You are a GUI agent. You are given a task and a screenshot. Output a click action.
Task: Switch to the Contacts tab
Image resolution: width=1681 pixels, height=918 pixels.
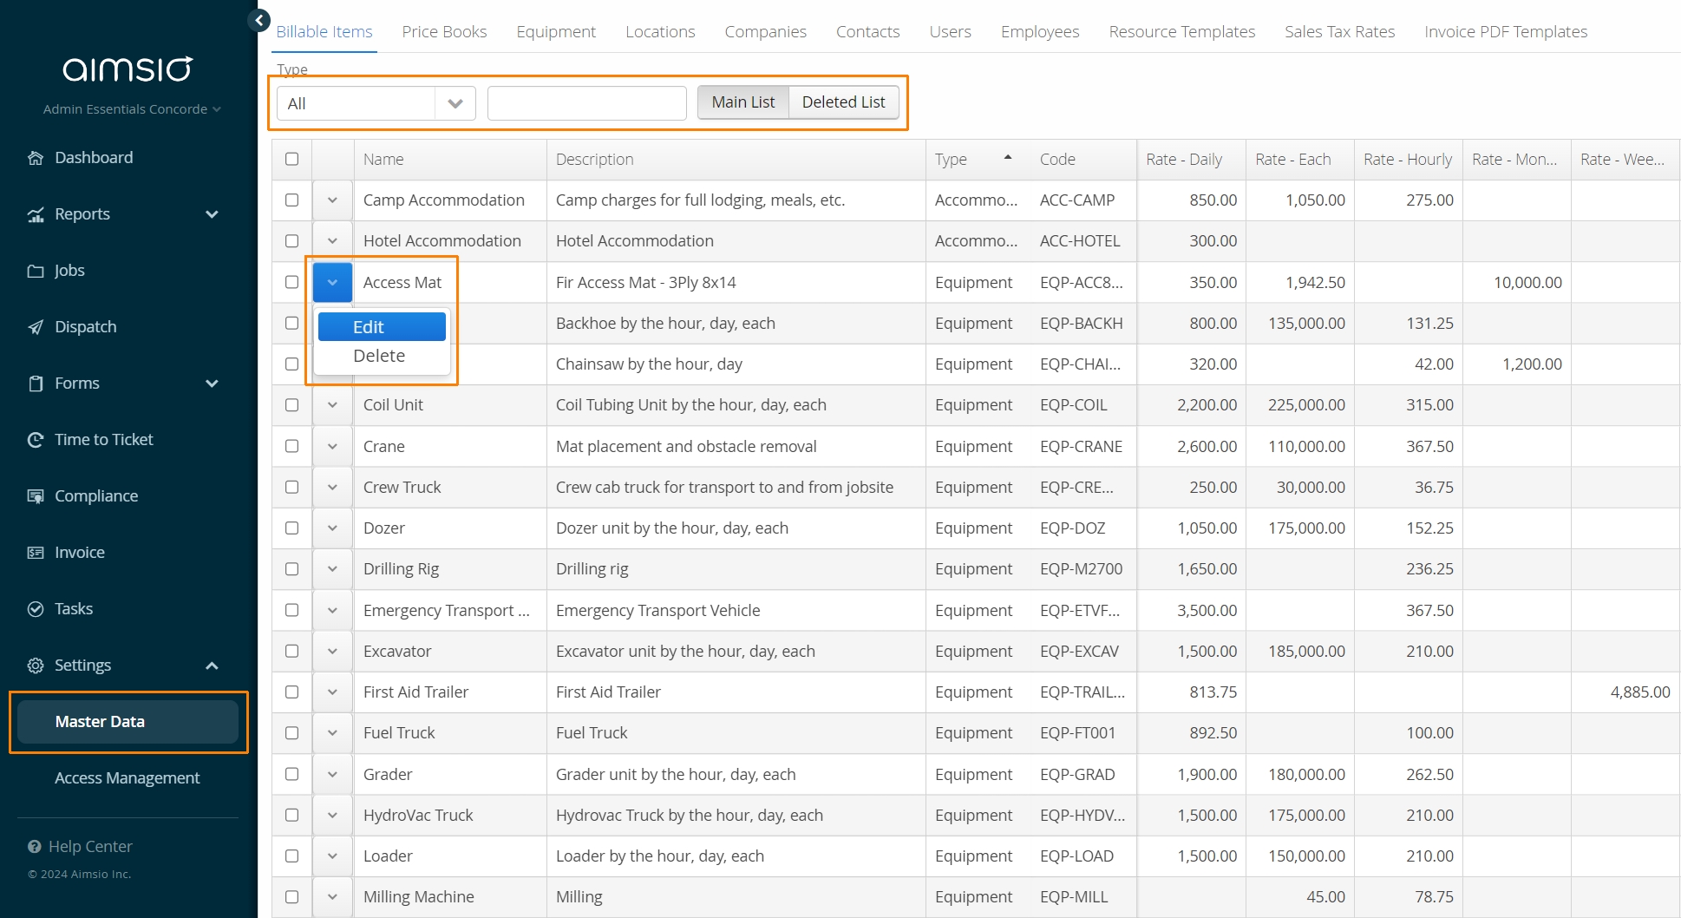coord(867,31)
